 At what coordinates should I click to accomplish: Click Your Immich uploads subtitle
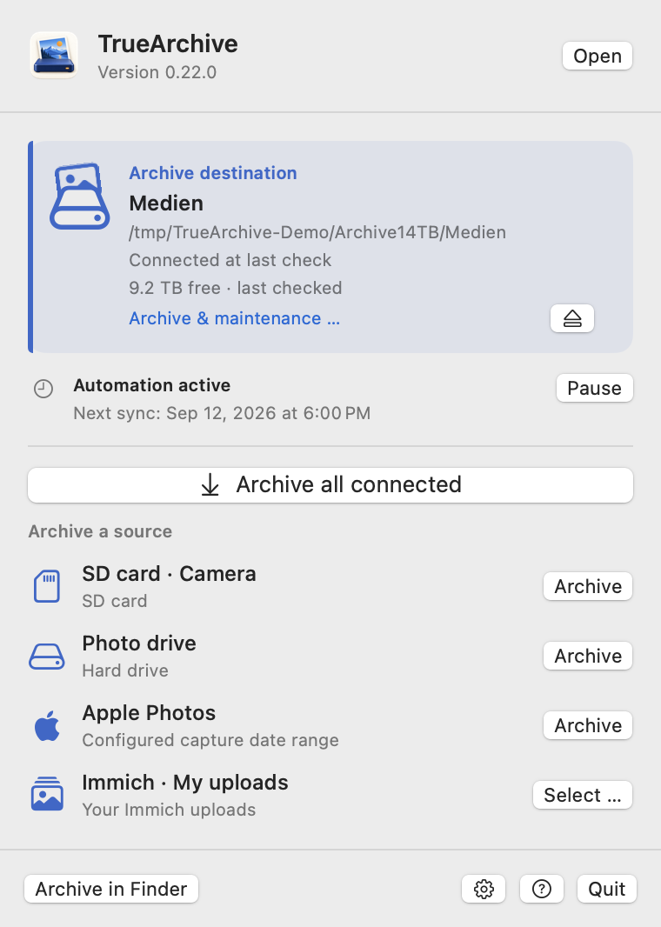(169, 810)
